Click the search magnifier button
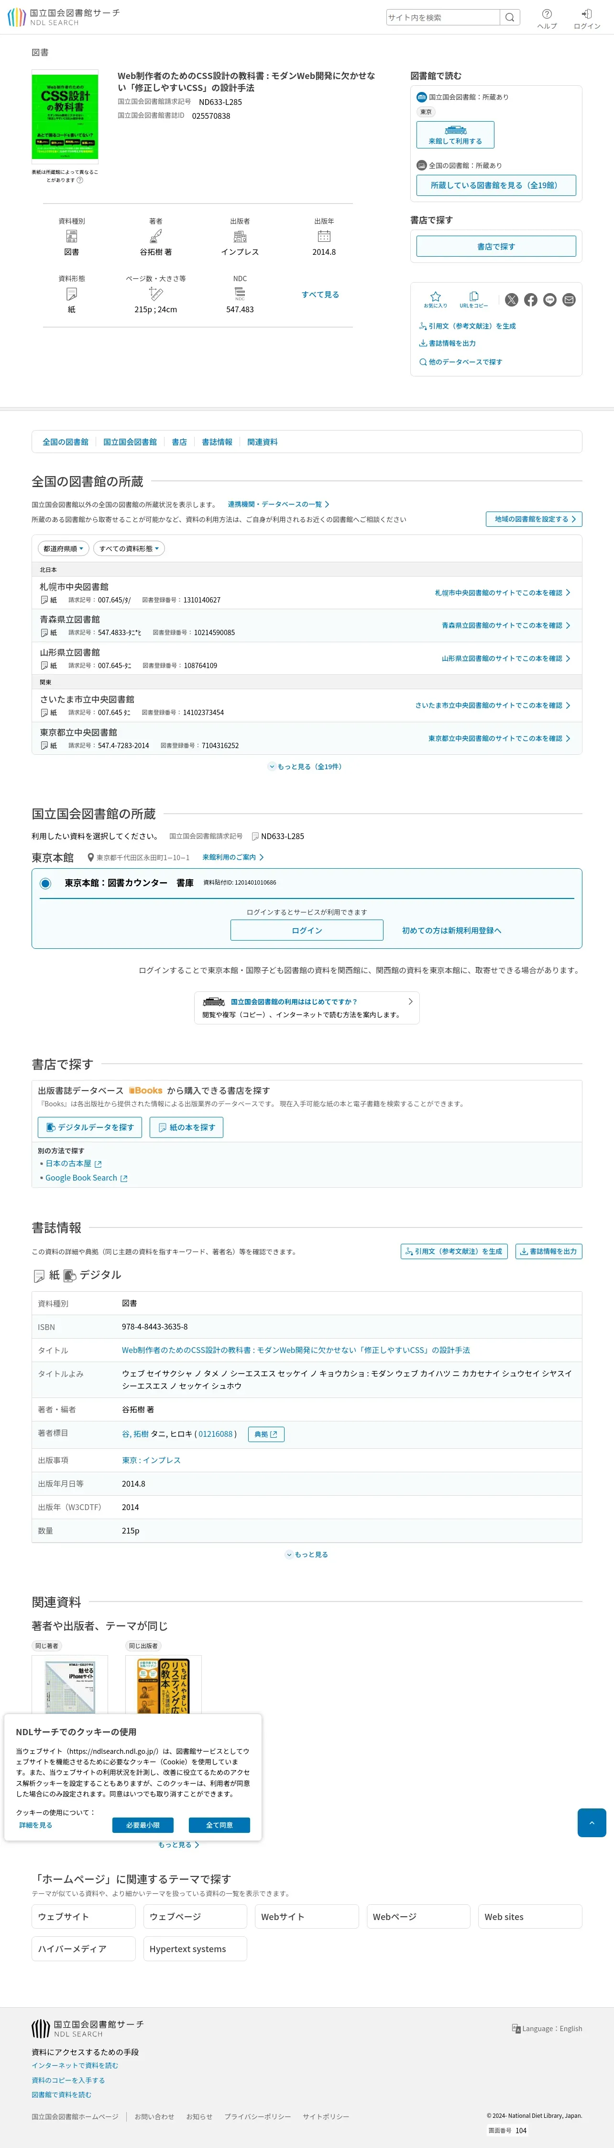The height and width of the screenshot is (2148, 614). click(x=510, y=18)
